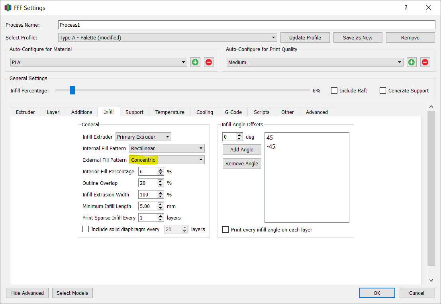Click the Print Sparse Infill Every field
The width and height of the screenshot is (441, 304).
point(148,218)
